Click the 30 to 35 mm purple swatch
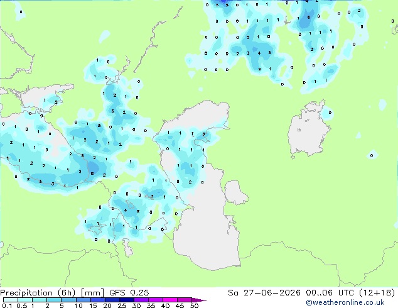 [x=141, y=300]
